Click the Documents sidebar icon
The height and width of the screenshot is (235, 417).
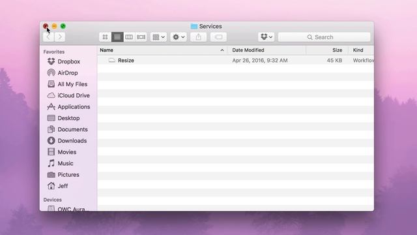[51, 129]
